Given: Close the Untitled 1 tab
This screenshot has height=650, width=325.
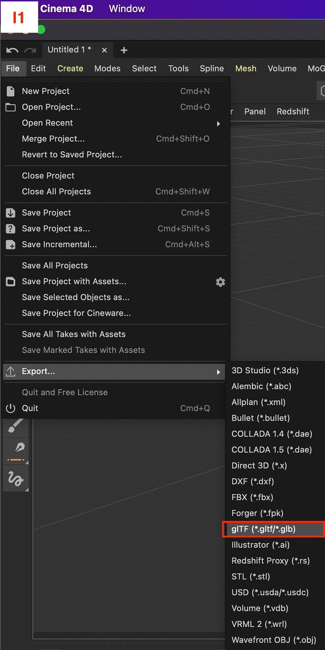Looking at the screenshot, I should pos(104,50).
